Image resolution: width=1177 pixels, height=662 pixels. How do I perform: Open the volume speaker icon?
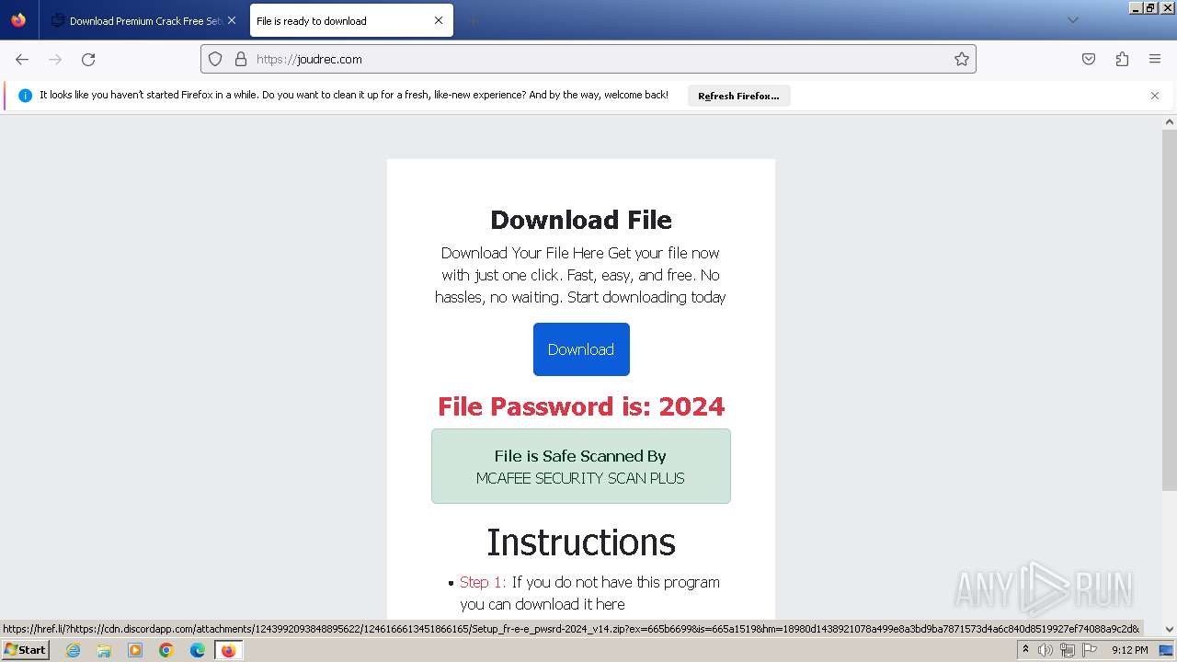pyautogui.click(x=1046, y=650)
